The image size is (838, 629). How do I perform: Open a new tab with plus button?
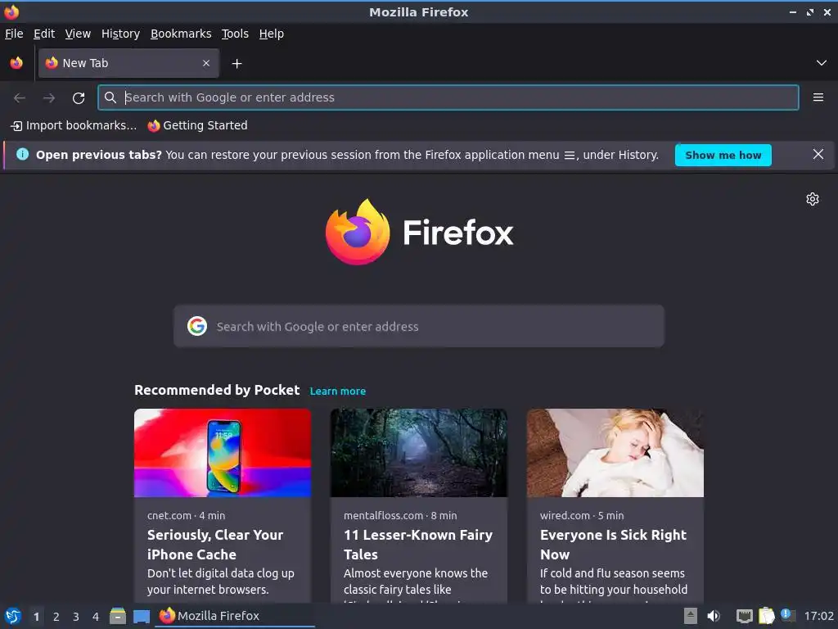click(237, 64)
